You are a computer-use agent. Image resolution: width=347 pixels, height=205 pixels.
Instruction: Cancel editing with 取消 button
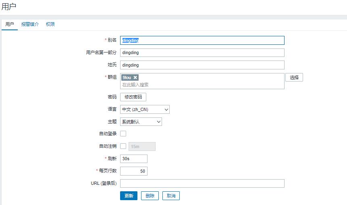(x=171, y=196)
